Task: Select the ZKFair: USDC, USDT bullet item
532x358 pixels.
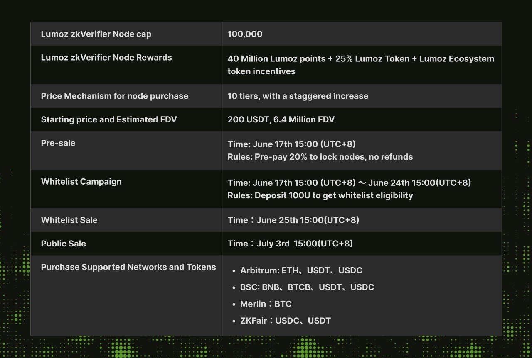Action: pos(285,321)
